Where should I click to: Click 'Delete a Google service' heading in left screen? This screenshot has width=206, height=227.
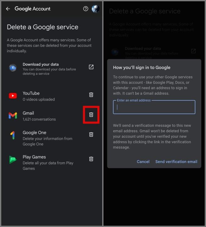click(x=43, y=27)
